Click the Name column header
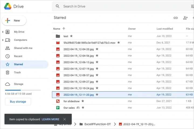This screenshot has width=194, height=129. [x=57, y=29]
